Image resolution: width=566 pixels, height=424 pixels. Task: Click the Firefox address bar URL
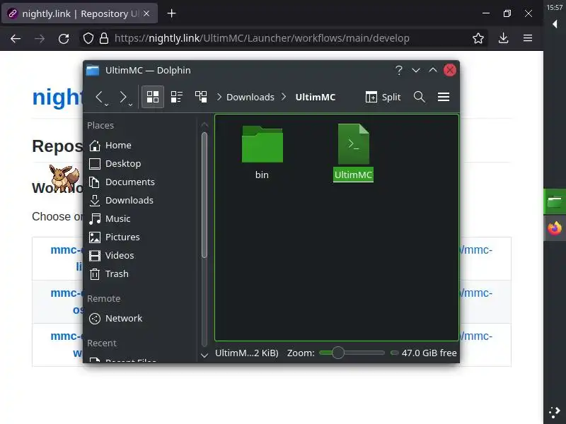tap(262, 38)
